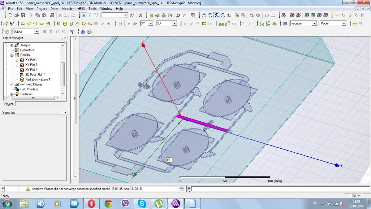Expand the XY Plot 1 tree node
371x209 pixels.
click(x=17, y=60)
